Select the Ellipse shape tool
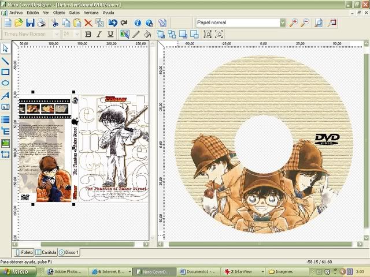This screenshot has height=277, width=370. [6, 84]
